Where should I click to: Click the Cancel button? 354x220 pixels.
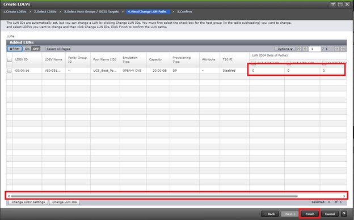pos(330,214)
